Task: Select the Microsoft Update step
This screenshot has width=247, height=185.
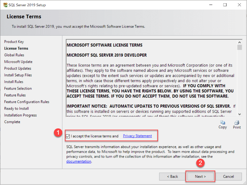Action: (x=18, y=62)
